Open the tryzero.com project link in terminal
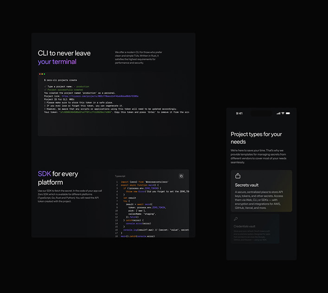Screen dimensions: 328x293 tap(100, 96)
